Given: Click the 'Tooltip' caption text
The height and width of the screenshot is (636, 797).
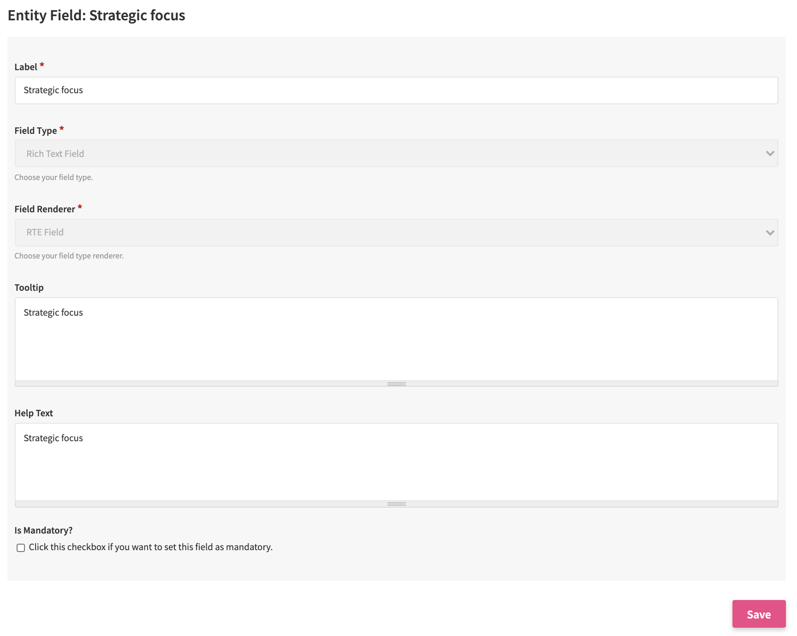Looking at the screenshot, I should coord(29,288).
